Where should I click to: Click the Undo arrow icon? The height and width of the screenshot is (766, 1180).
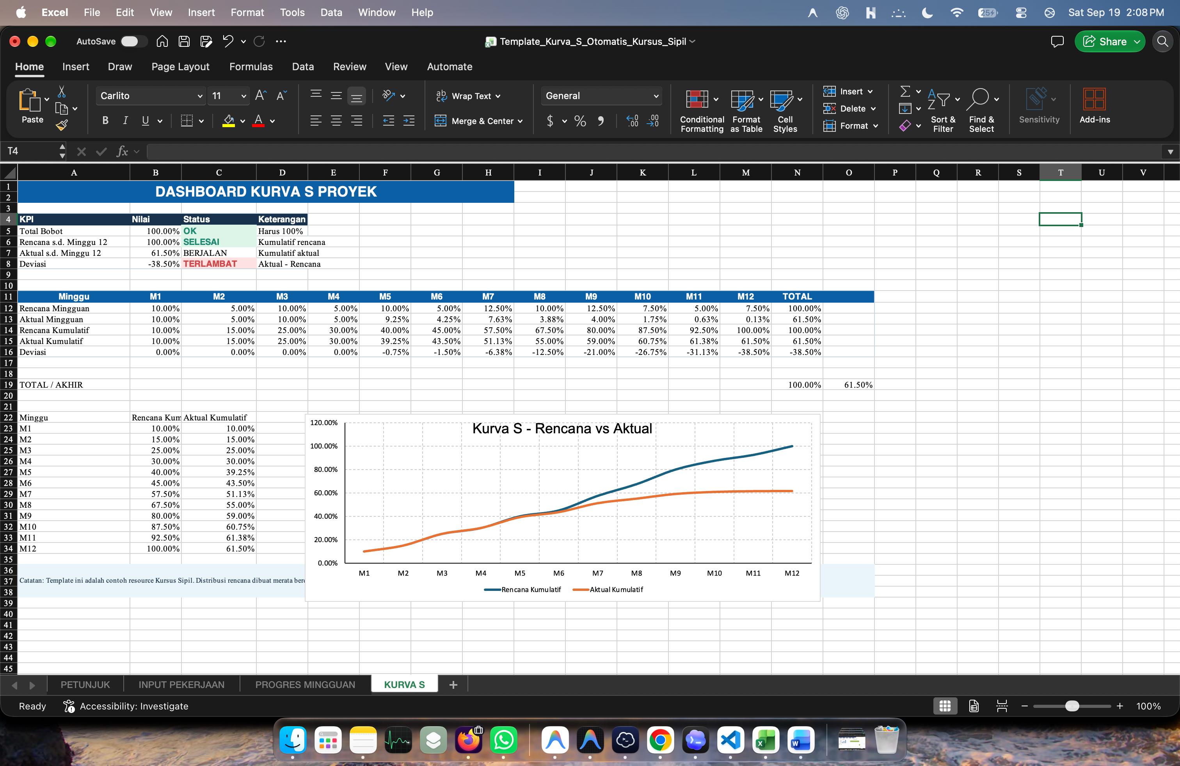click(227, 42)
